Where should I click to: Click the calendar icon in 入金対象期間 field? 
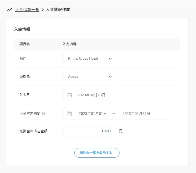(70, 114)
